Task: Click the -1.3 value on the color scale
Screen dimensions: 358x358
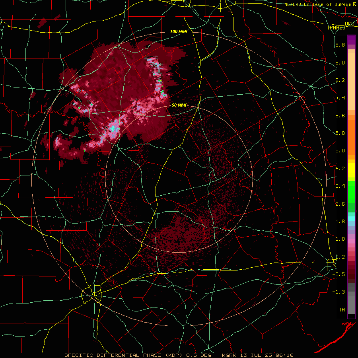Action: 339,292
